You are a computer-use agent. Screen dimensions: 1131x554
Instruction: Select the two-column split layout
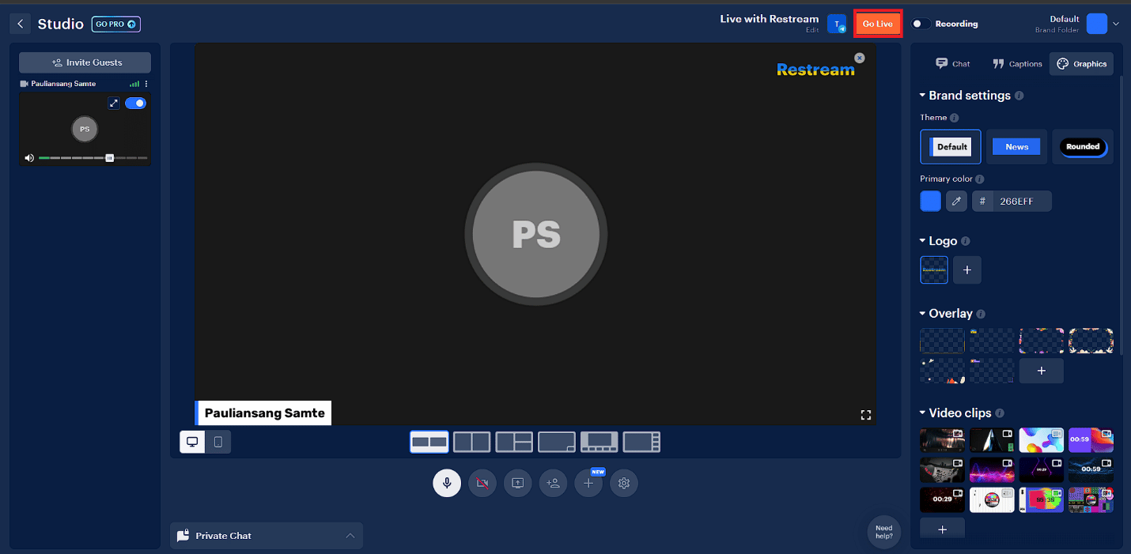(471, 442)
